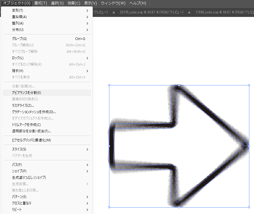Click the corner widget at arrow tip
Viewport: 254px width, 214px height.
(x=245, y=143)
